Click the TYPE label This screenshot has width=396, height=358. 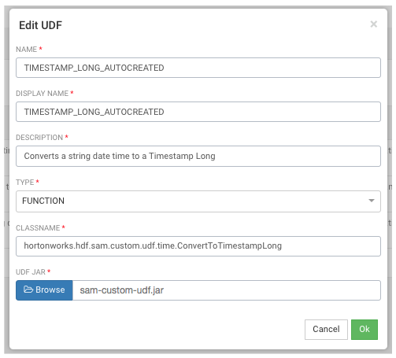(x=25, y=183)
